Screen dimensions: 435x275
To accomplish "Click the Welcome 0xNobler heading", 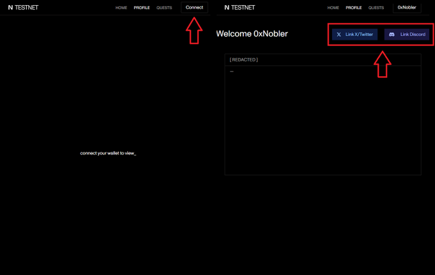I will [x=252, y=33].
